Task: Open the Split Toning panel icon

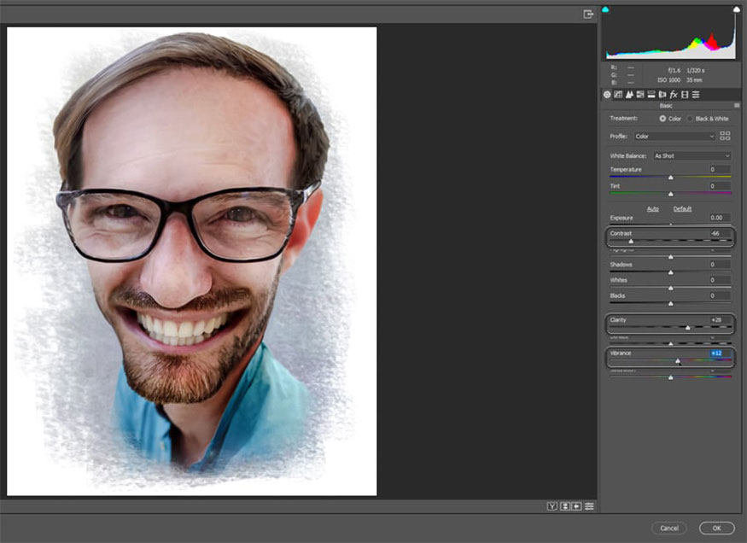Action: 651,94
